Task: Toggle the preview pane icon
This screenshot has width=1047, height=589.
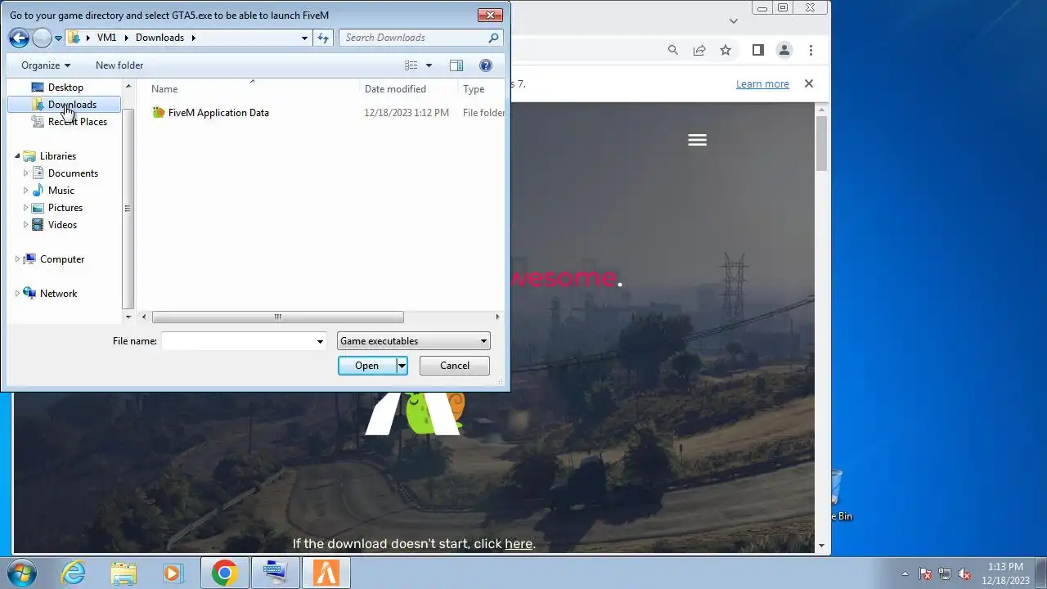Action: coord(456,65)
